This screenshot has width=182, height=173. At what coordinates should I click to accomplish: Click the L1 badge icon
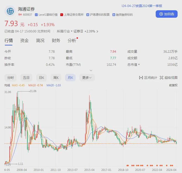36,15
